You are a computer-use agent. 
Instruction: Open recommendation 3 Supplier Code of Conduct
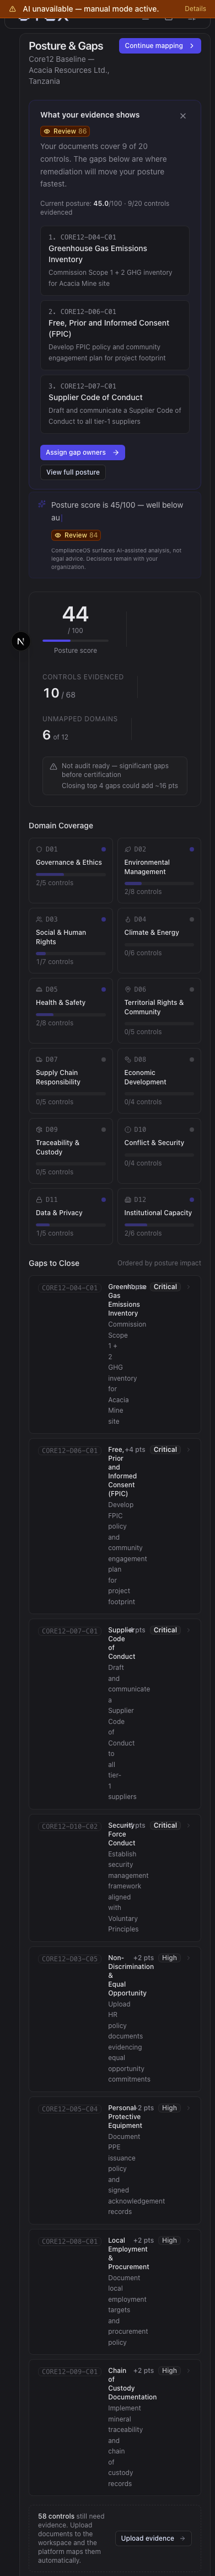115,404
